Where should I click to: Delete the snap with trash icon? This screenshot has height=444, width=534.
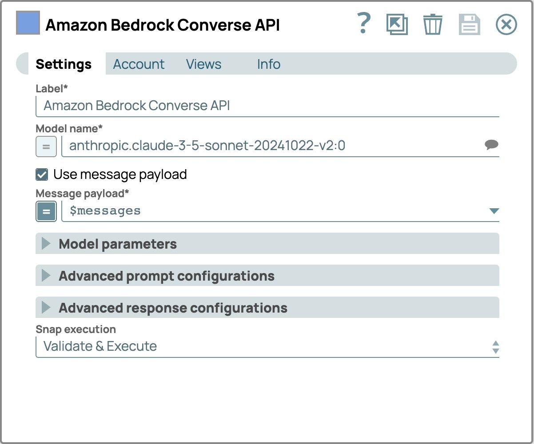pyautogui.click(x=432, y=24)
